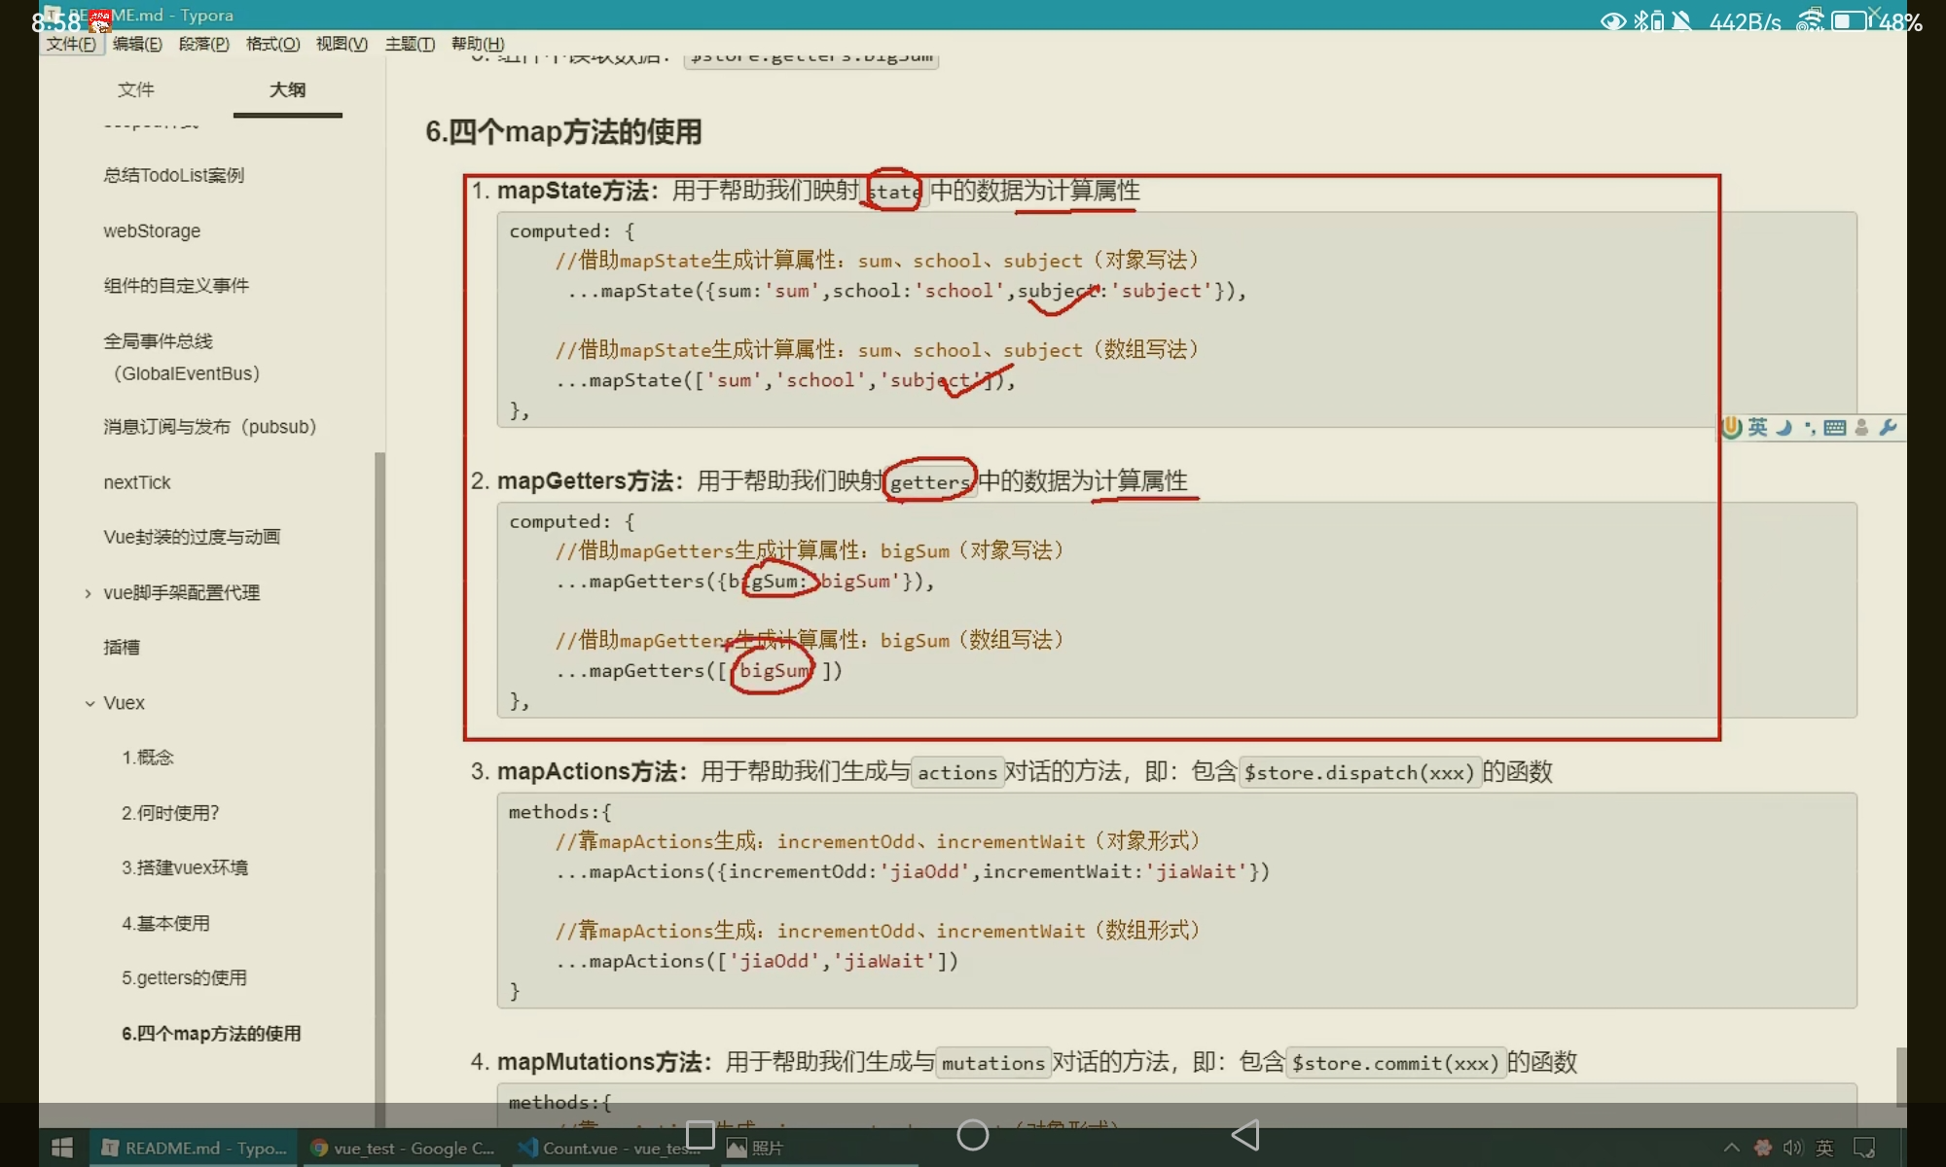Open the 主题(T) menu
This screenshot has width=1946, height=1167.
[x=410, y=44]
